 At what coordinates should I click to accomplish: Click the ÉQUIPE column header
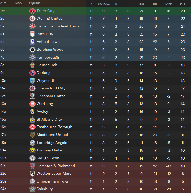(x=34, y=3)
